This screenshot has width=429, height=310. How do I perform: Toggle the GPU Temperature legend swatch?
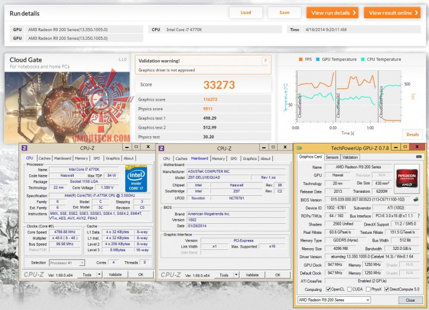[x=318, y=60]
